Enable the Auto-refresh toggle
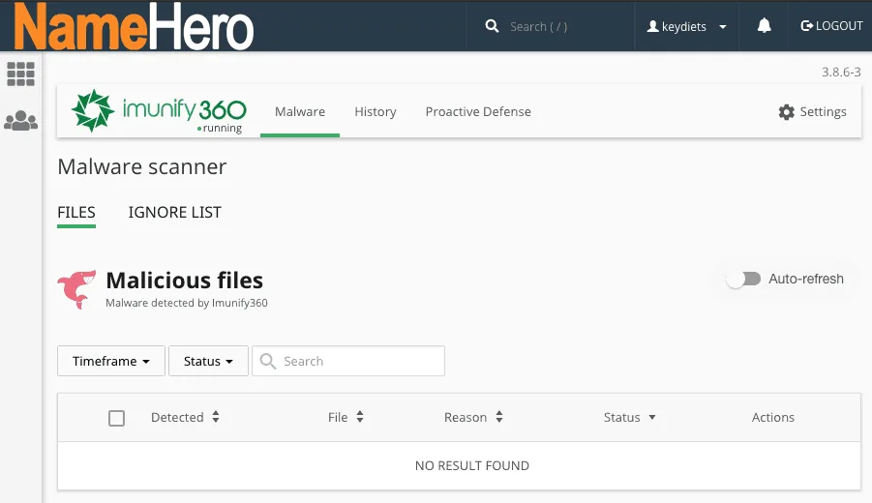872x503 pixels. click(743, 279)
